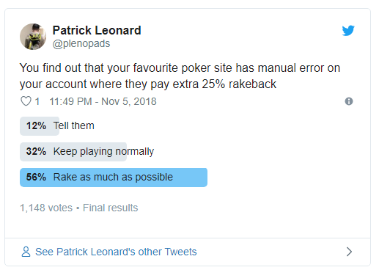Screen dimensions: 379x270
Task: Click the 12% percentage label
Action: tap(36, 125)
